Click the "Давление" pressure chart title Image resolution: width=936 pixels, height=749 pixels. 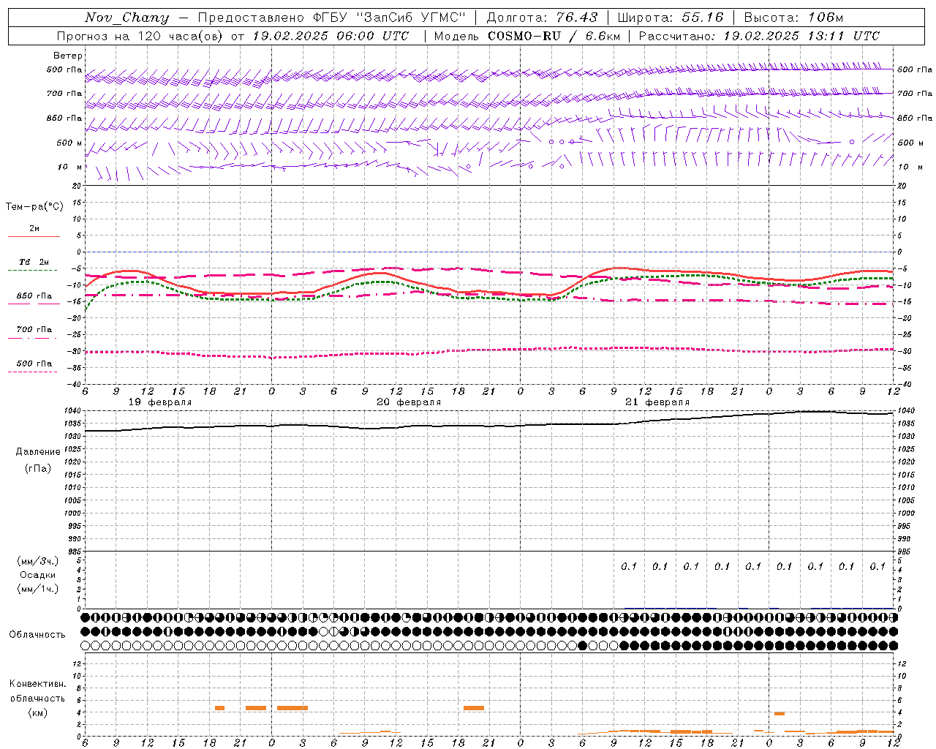(x=38, y=452)
